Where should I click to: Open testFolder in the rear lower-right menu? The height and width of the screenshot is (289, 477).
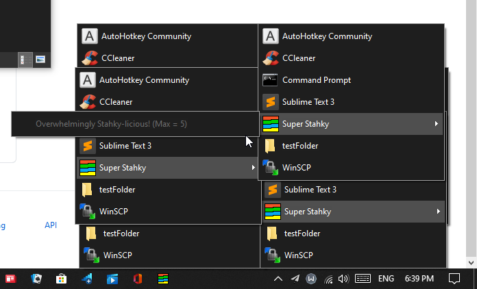[x=354, y=234]
